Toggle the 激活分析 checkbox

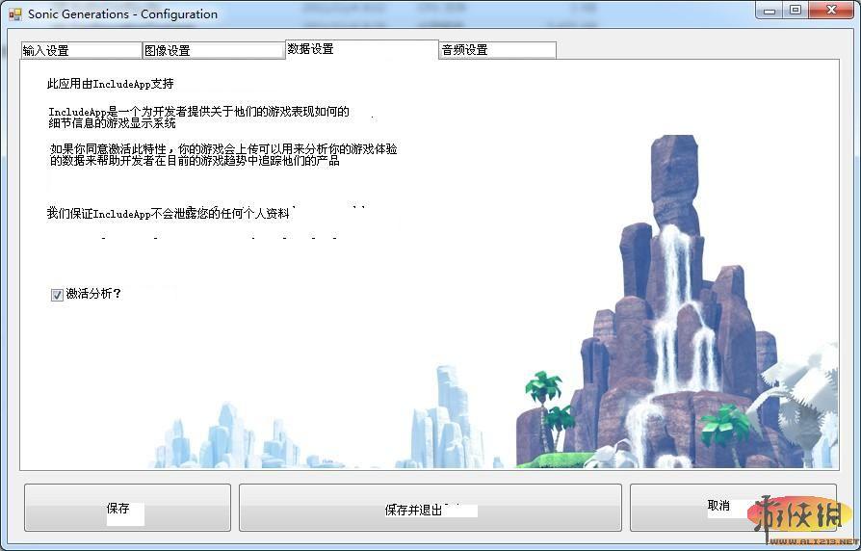click(x=57, y=295)
